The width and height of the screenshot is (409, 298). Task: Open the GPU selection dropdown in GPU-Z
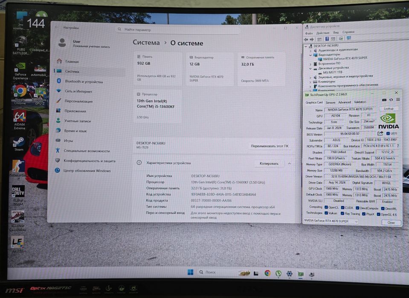click(x=331, y=221)
